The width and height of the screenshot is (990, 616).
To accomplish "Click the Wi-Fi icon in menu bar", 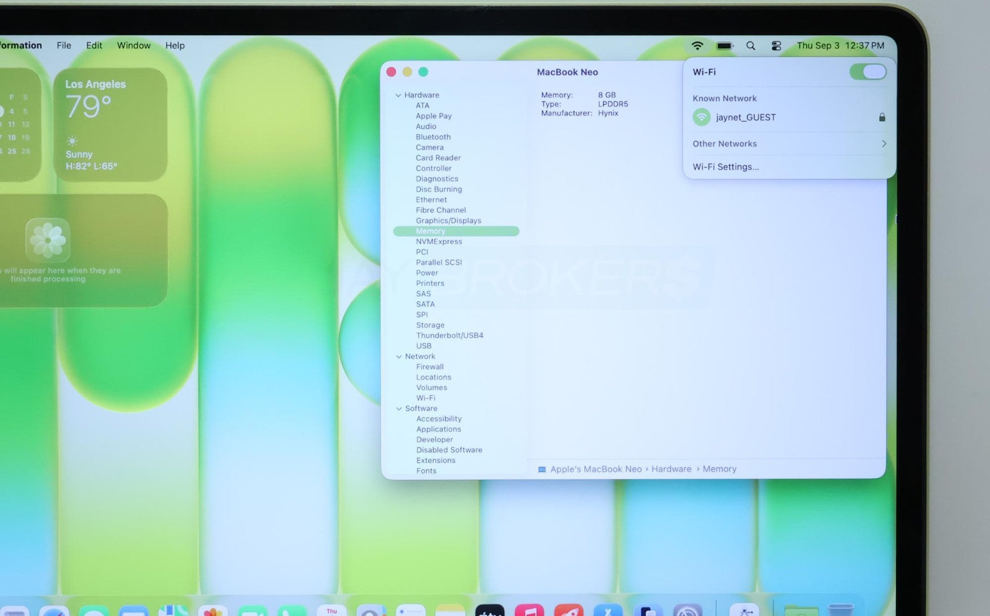I will point(697,46).
